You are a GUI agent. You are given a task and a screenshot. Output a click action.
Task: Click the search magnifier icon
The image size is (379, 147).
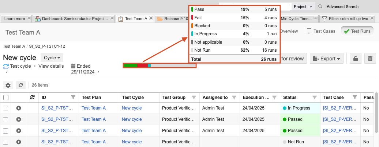click(320, 7)
